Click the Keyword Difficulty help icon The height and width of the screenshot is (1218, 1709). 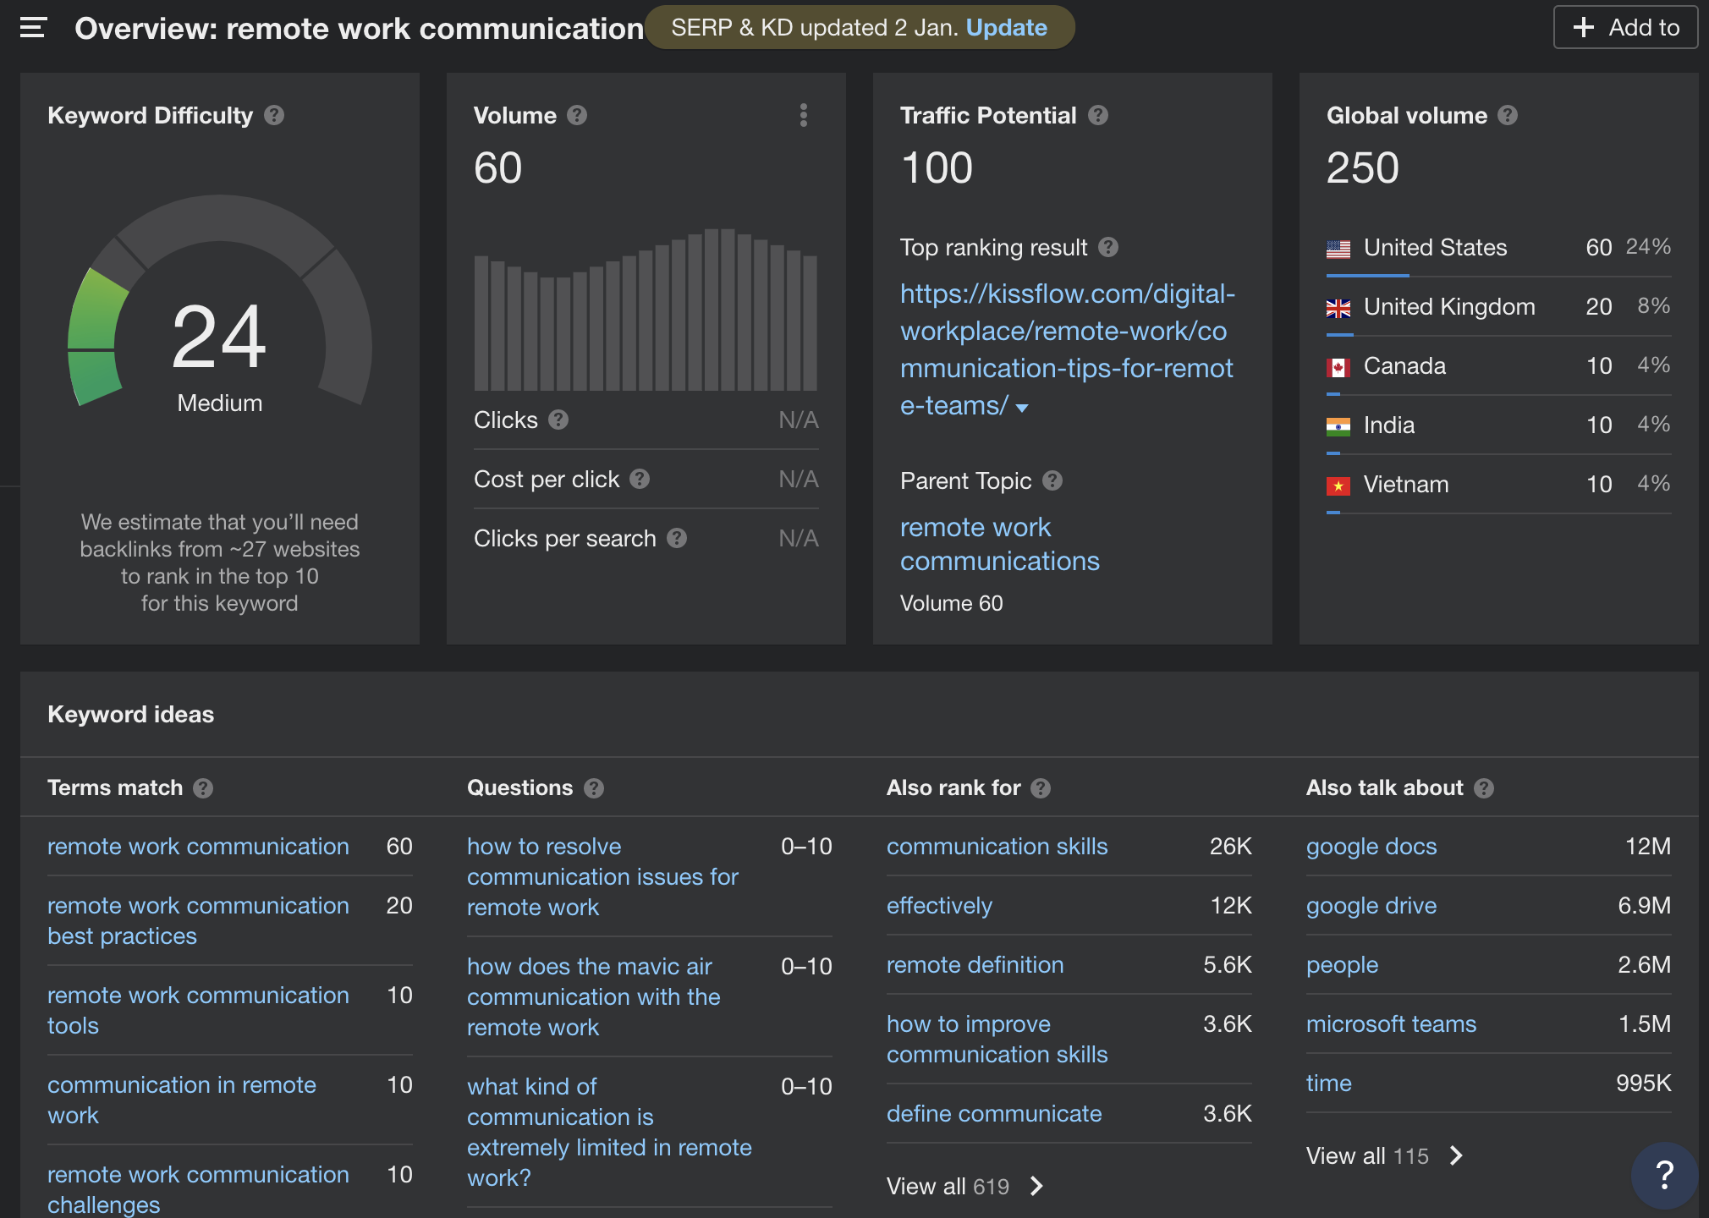coord(274,115)
